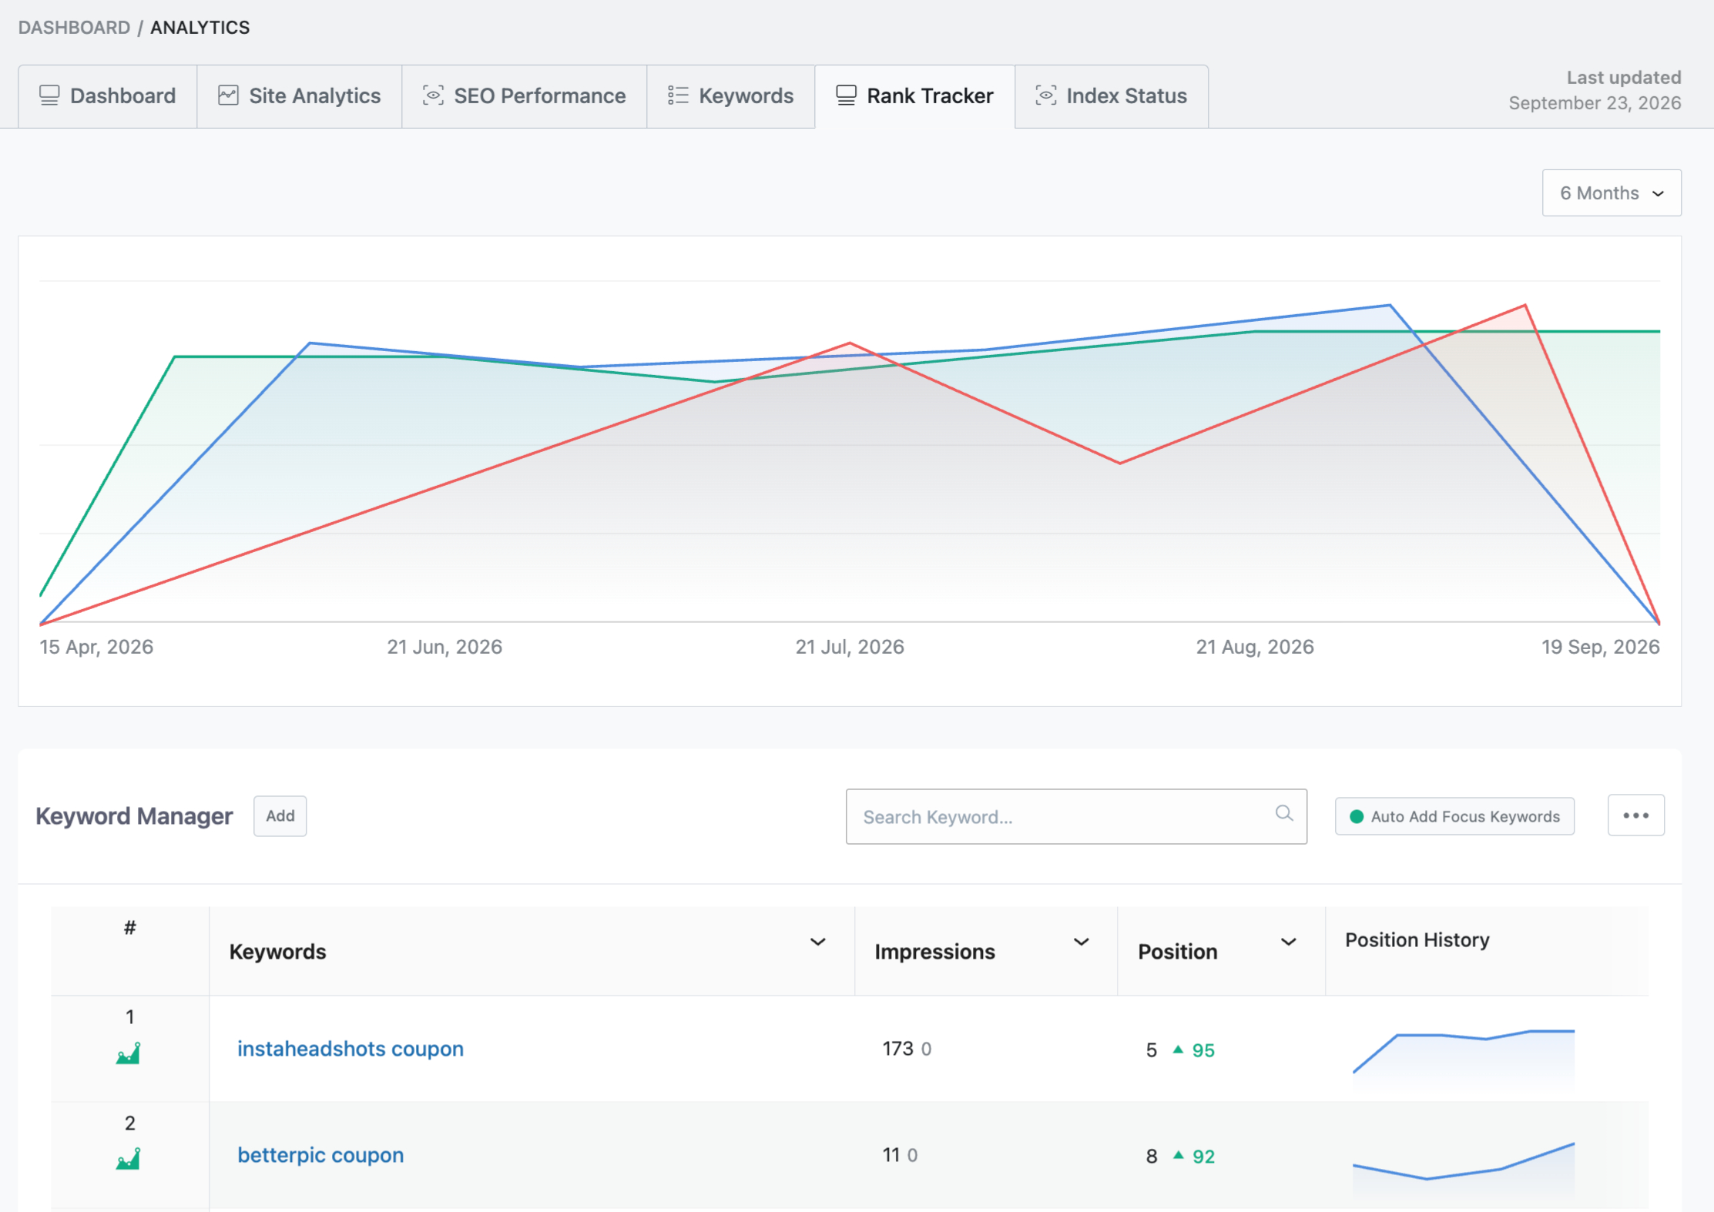Click the ANALYTICS breadcrumb label

click(200, 28)
